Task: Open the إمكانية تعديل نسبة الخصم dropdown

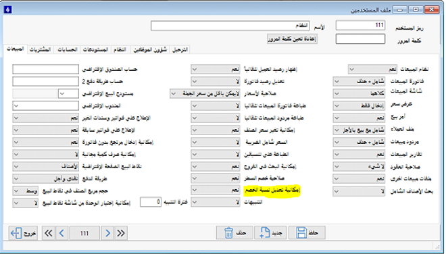Action: (x=216, y=190)
